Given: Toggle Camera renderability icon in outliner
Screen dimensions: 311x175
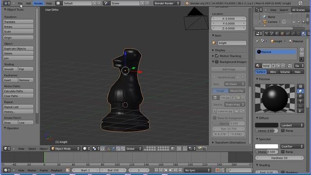Looking at the screenshot, I should (x=303, y=22).
